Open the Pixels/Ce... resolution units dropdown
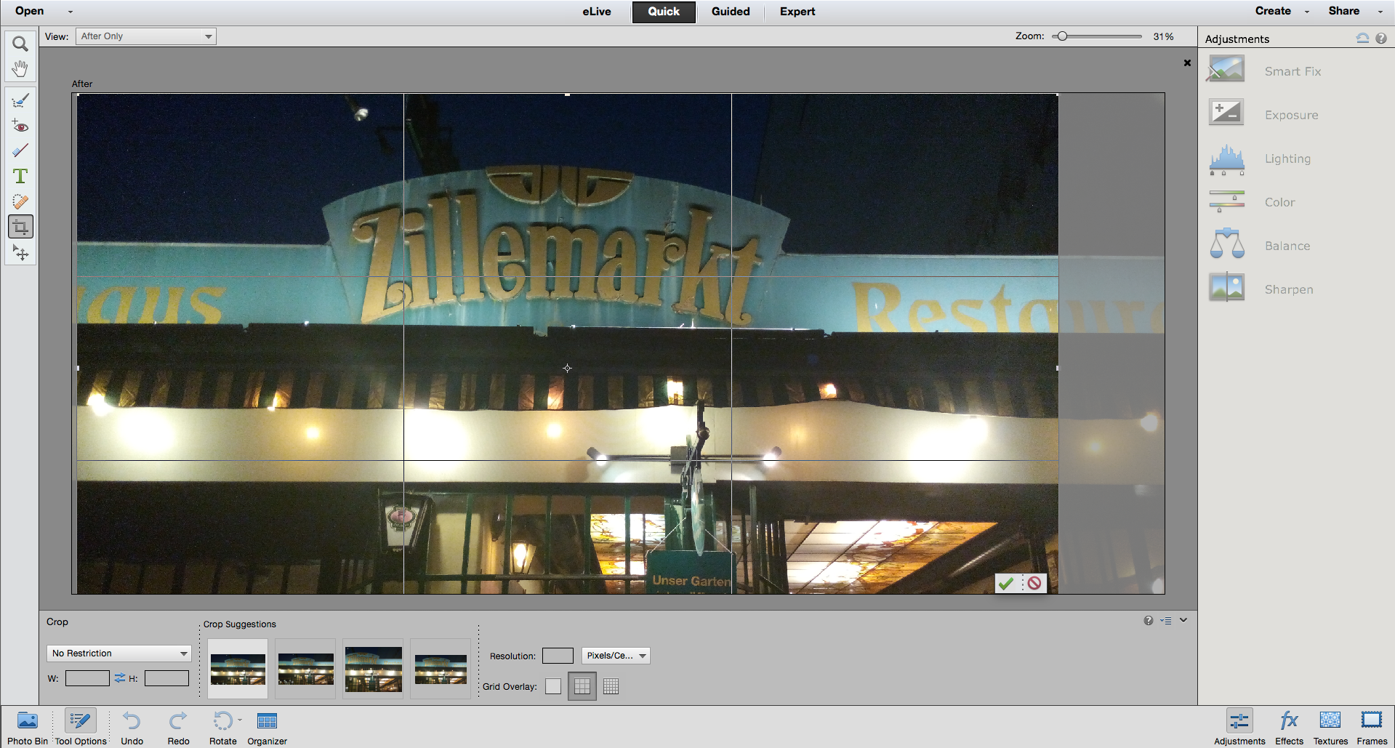1395x748 pixels. click(616, 656)
